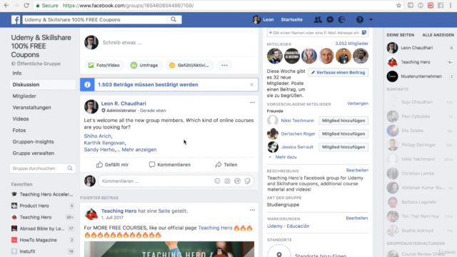Open the Messenger icon in top bar
457x257 pixels.
[330, 19]
